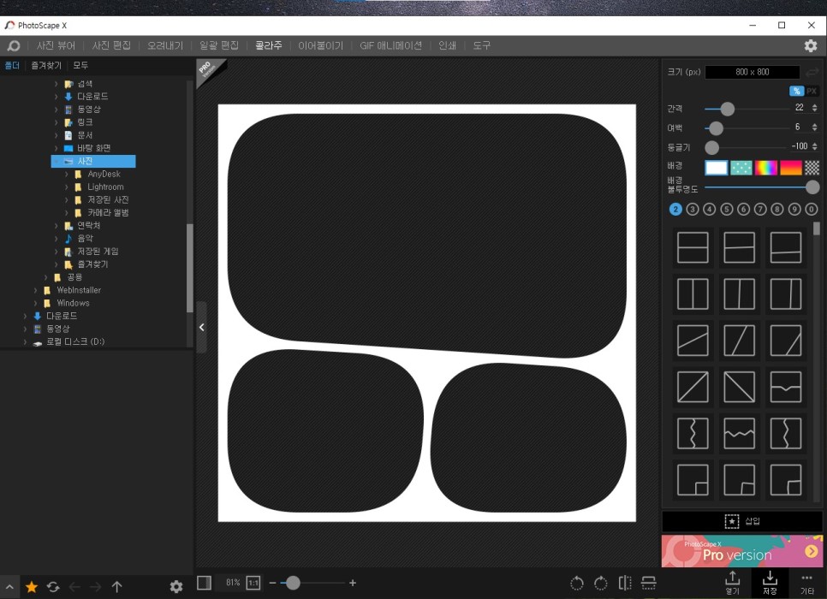Image resolution: width=827 pixels, height=599 pixels.
Task: Toggle the fit-to-window view icon
Action: tap(204, 583)
